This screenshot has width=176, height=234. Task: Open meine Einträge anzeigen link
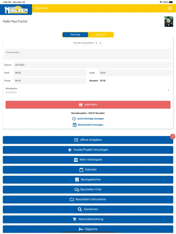click(90, 119)
